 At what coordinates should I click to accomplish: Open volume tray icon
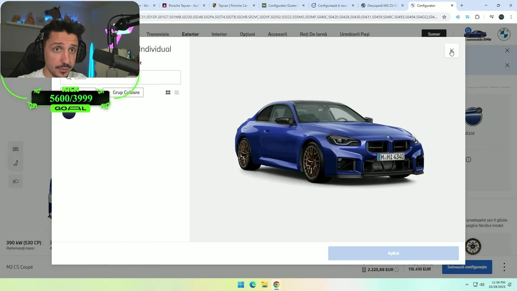click(x=482, y=285)
